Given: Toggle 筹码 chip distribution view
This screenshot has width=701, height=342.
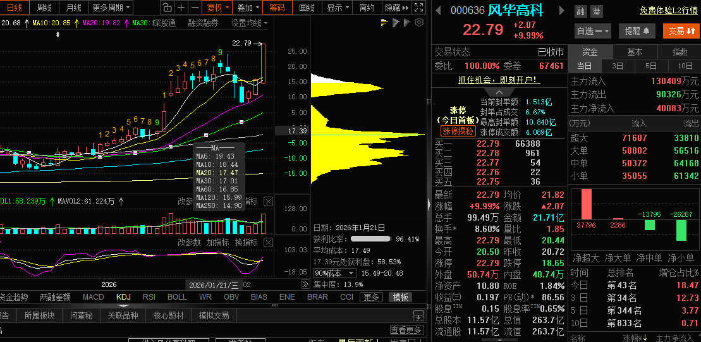Looking at the screenshot, I should (277, 7).
